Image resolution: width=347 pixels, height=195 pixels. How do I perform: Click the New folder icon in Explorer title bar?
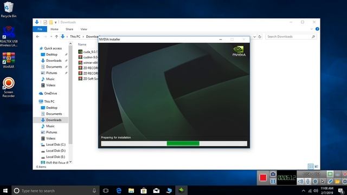click(x=51, y=22)
